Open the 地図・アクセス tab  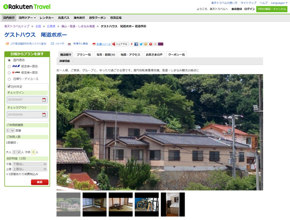(x=130, y=55)
